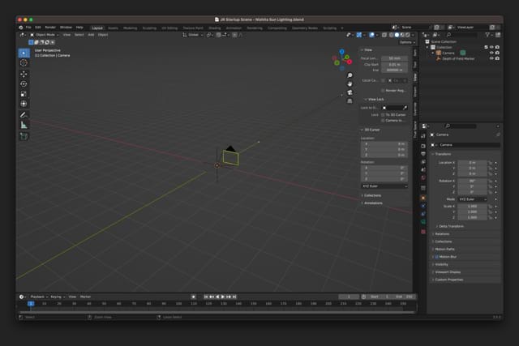
Task: Click the Location X field in Transform
Action: point(473,162)
